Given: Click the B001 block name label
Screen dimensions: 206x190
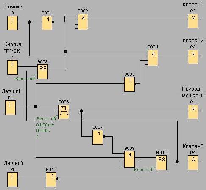Looking at the screenshot, I should (x=47, y=13).
